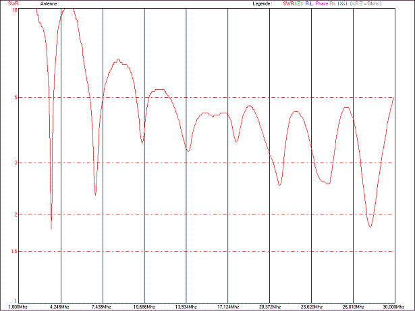Click the deepest SWR dip left of 4,248Mhz
Viewport: 415px width, 311px height.
51,228
